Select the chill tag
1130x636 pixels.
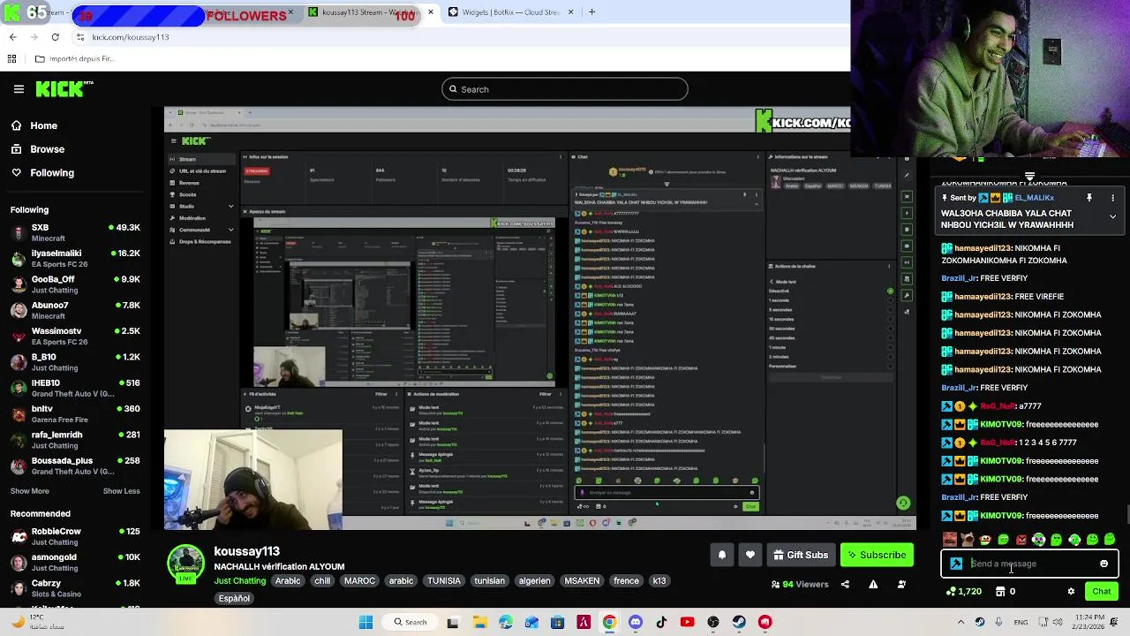click(322, 581)
